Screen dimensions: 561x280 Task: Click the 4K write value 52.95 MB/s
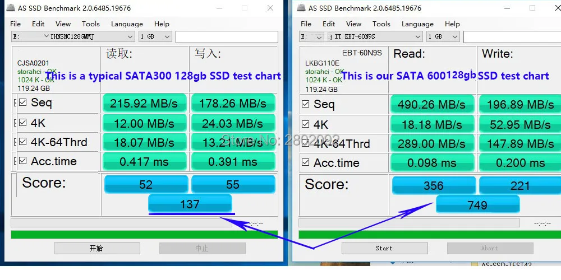(x=521, y=125)
